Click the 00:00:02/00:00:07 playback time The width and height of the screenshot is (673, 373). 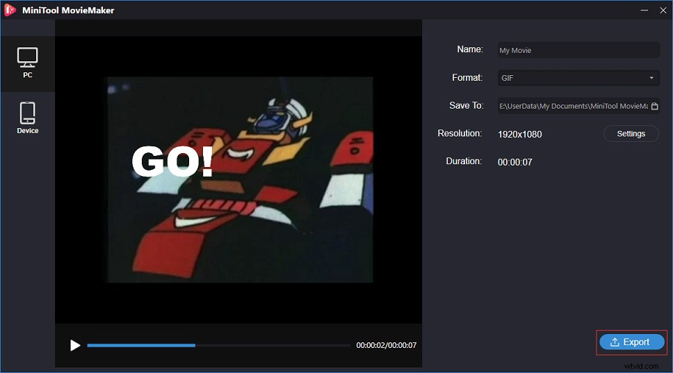click(x=387, y=345)
